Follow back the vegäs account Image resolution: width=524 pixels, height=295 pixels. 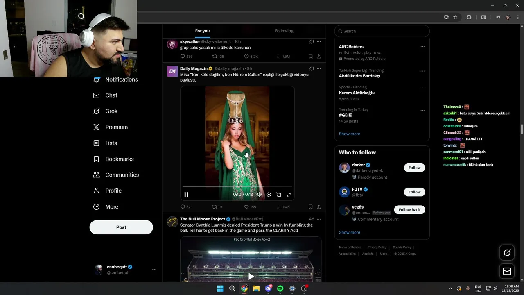point(409,210)
